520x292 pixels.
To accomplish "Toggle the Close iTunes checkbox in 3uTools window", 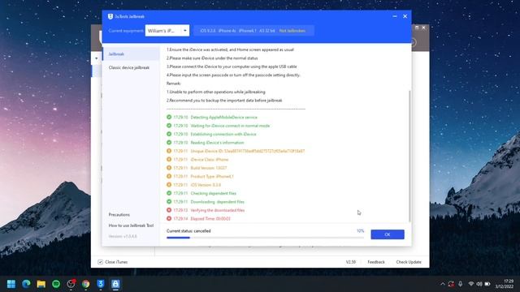I will (x=100, y=262).
